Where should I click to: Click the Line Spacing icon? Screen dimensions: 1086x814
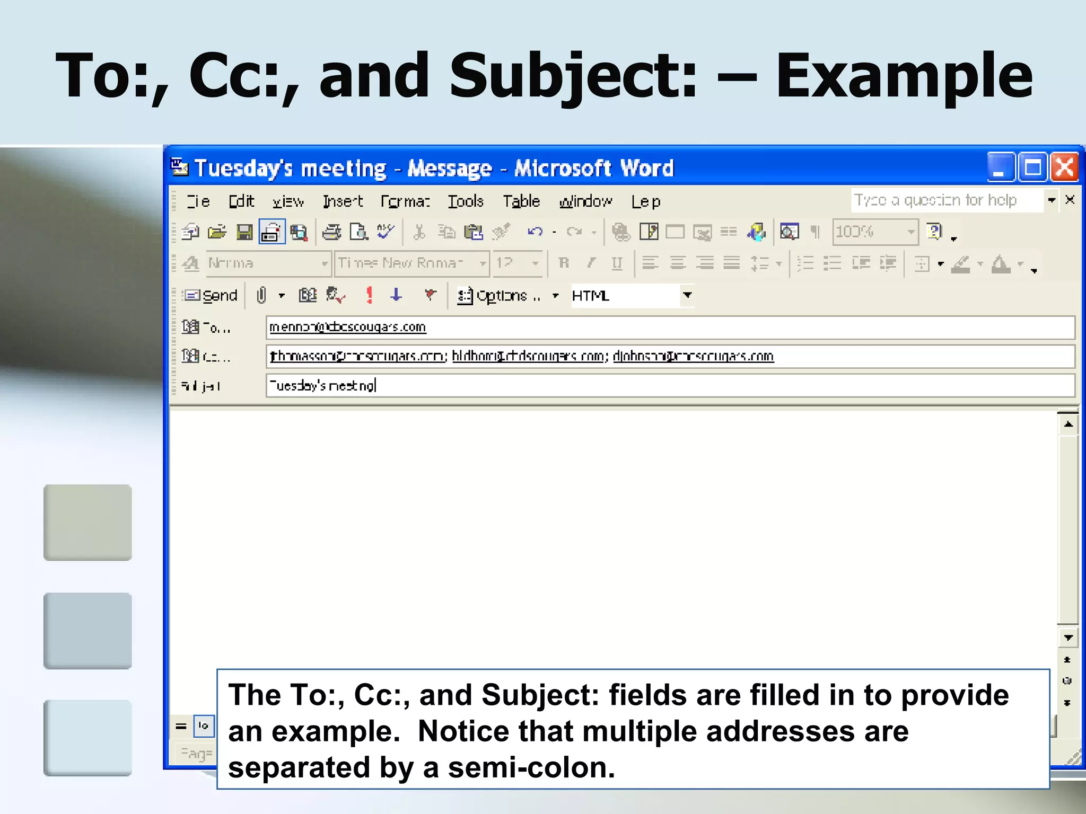pyautogui.click(x=760, y=263)
